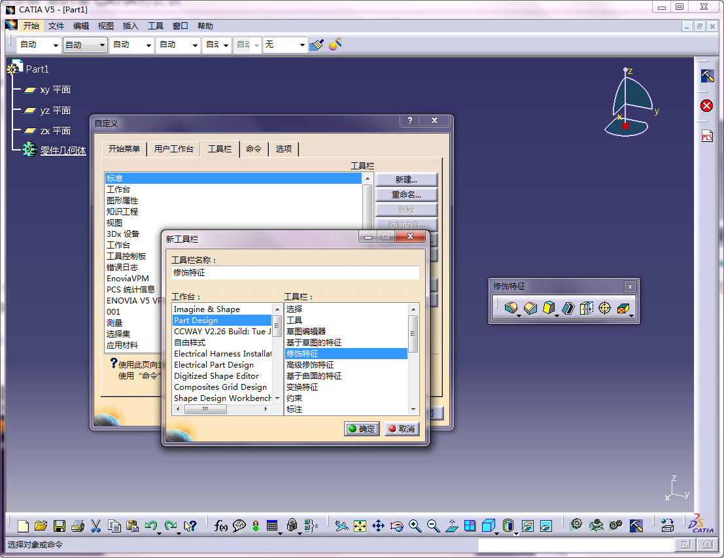
Task: Select xy 平面 in the specification tree
Action: tap(55, 90)
